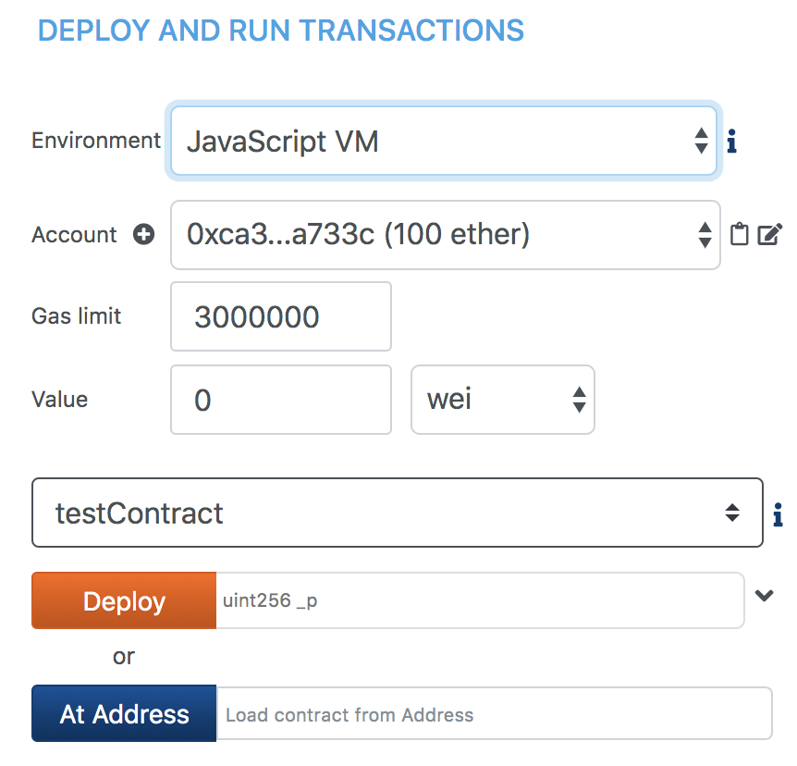Click the edit icon next to the account
This screenshot has height=766, width=797.
tap(769, 235)
